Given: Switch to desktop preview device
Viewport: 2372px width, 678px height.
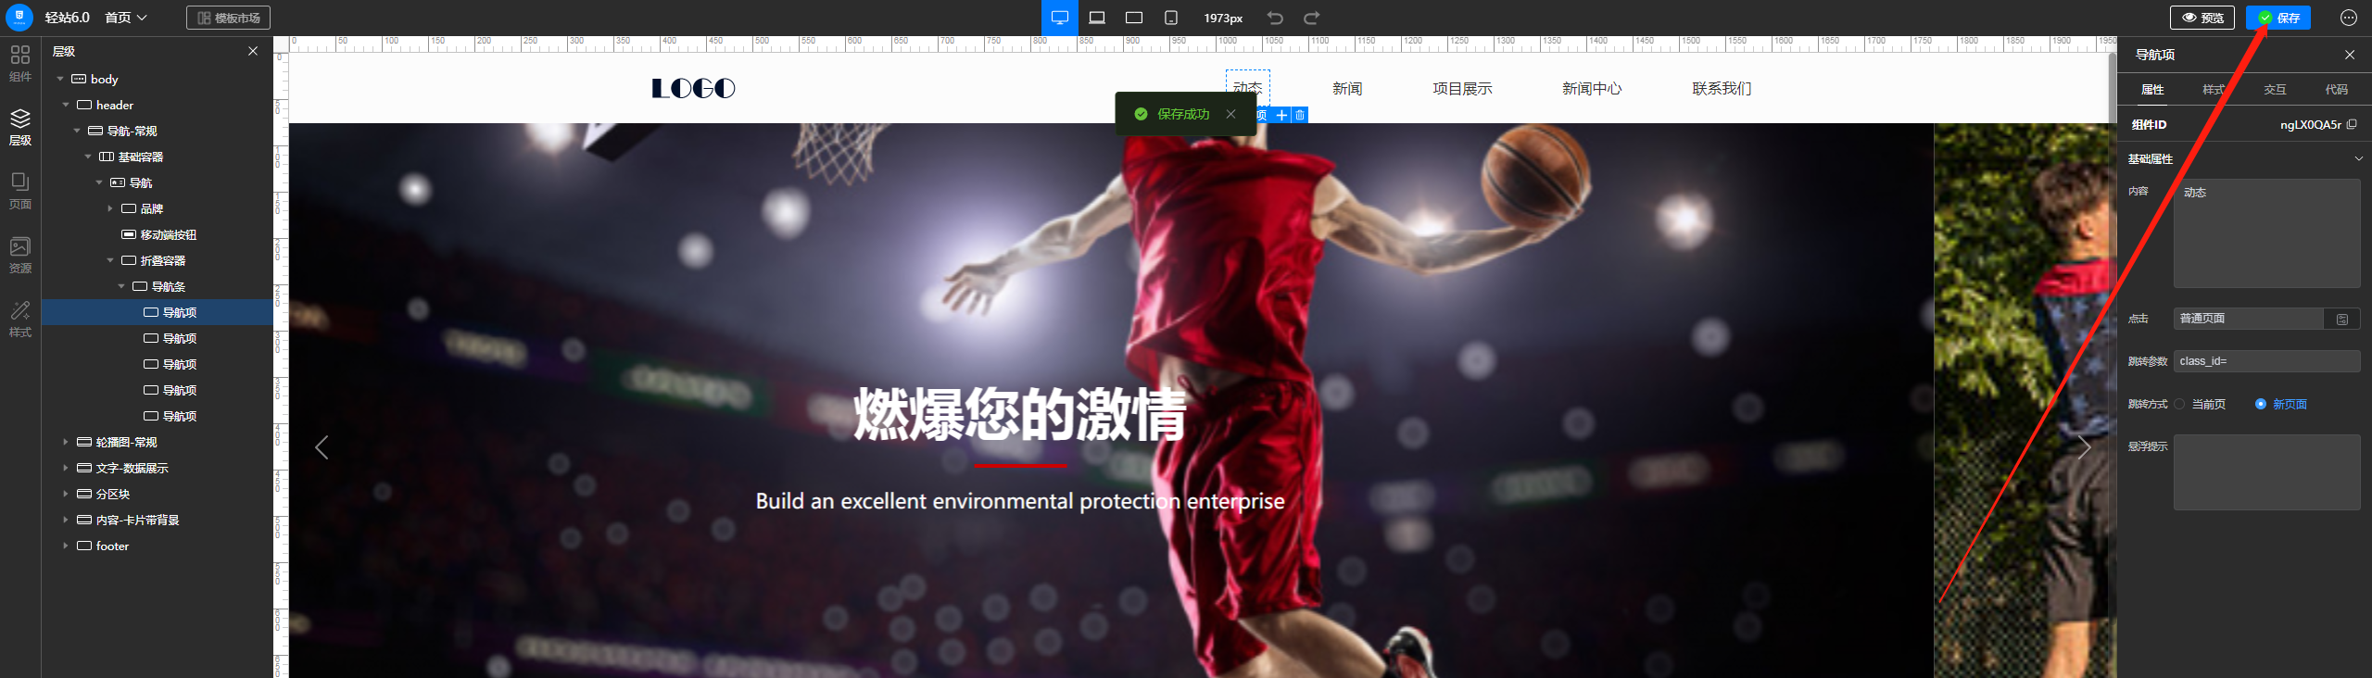Looking at the screenshot, I should (x=1060, y=18).
